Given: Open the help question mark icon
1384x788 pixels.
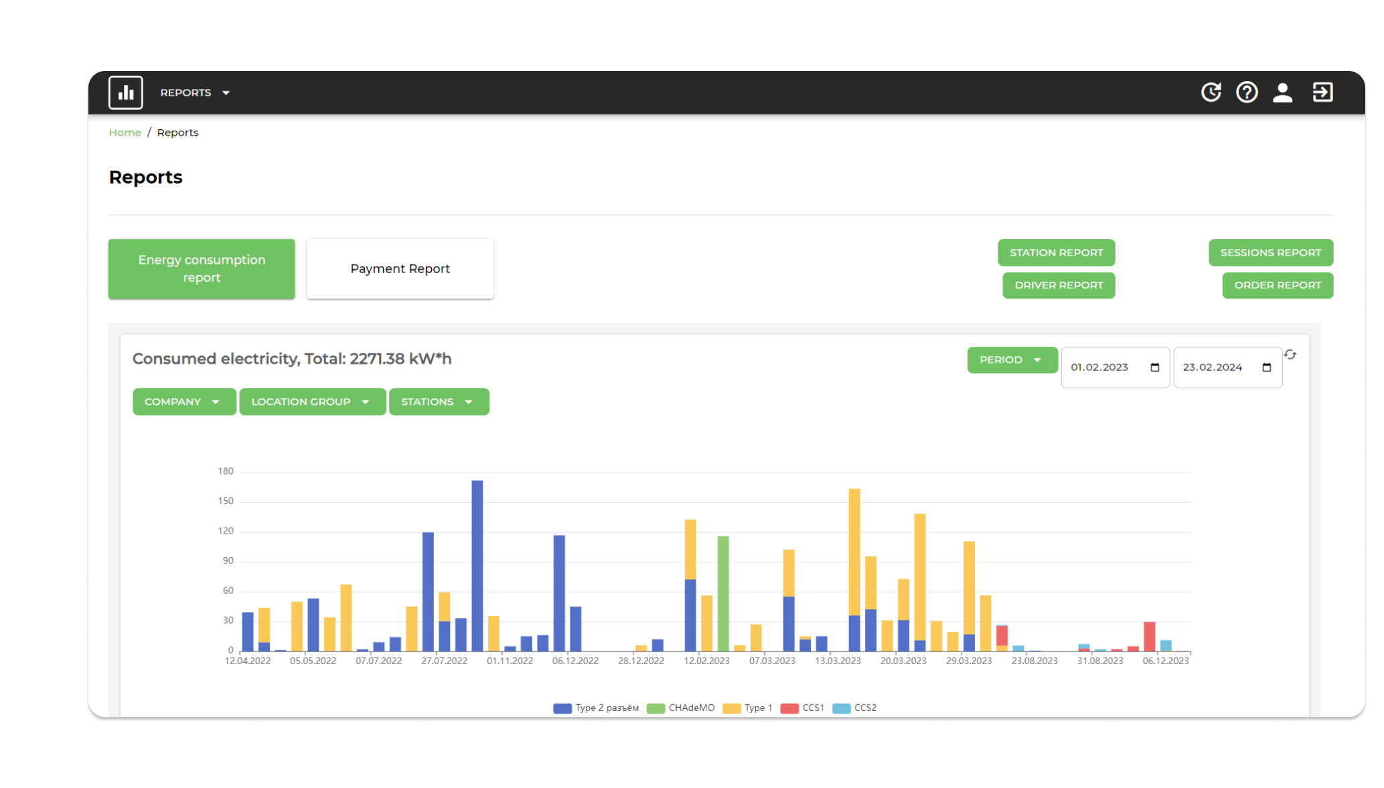Looking at the screenshot, I should pyautogui.click(x=1247, y=92).
